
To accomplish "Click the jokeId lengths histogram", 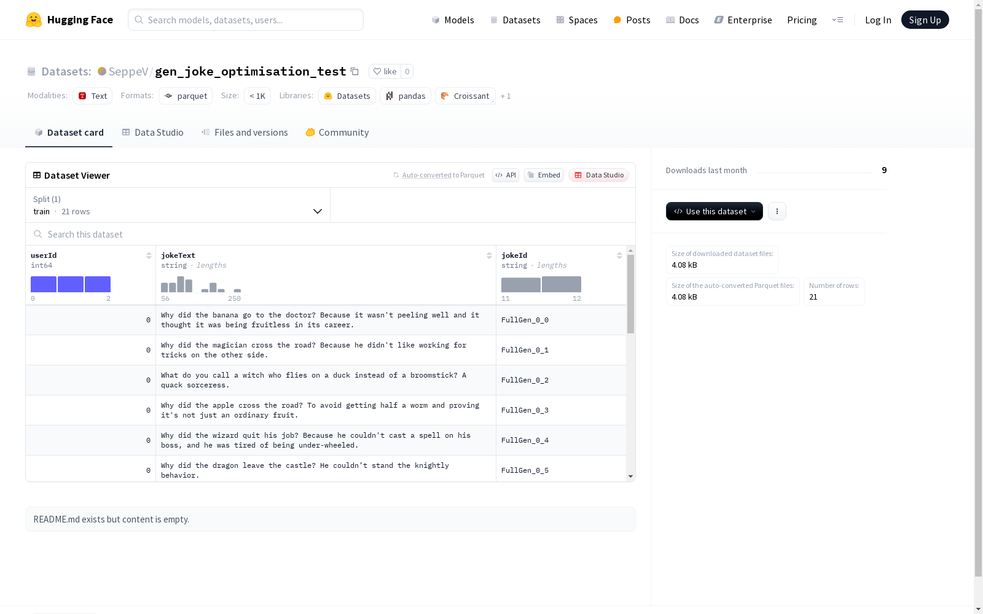I will point(541,284).
